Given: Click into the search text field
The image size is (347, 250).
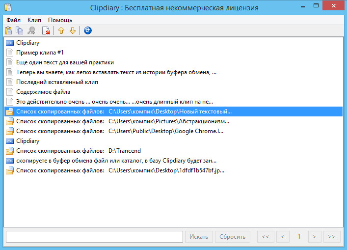Looking at the screenshot, I should click(94, 237).
